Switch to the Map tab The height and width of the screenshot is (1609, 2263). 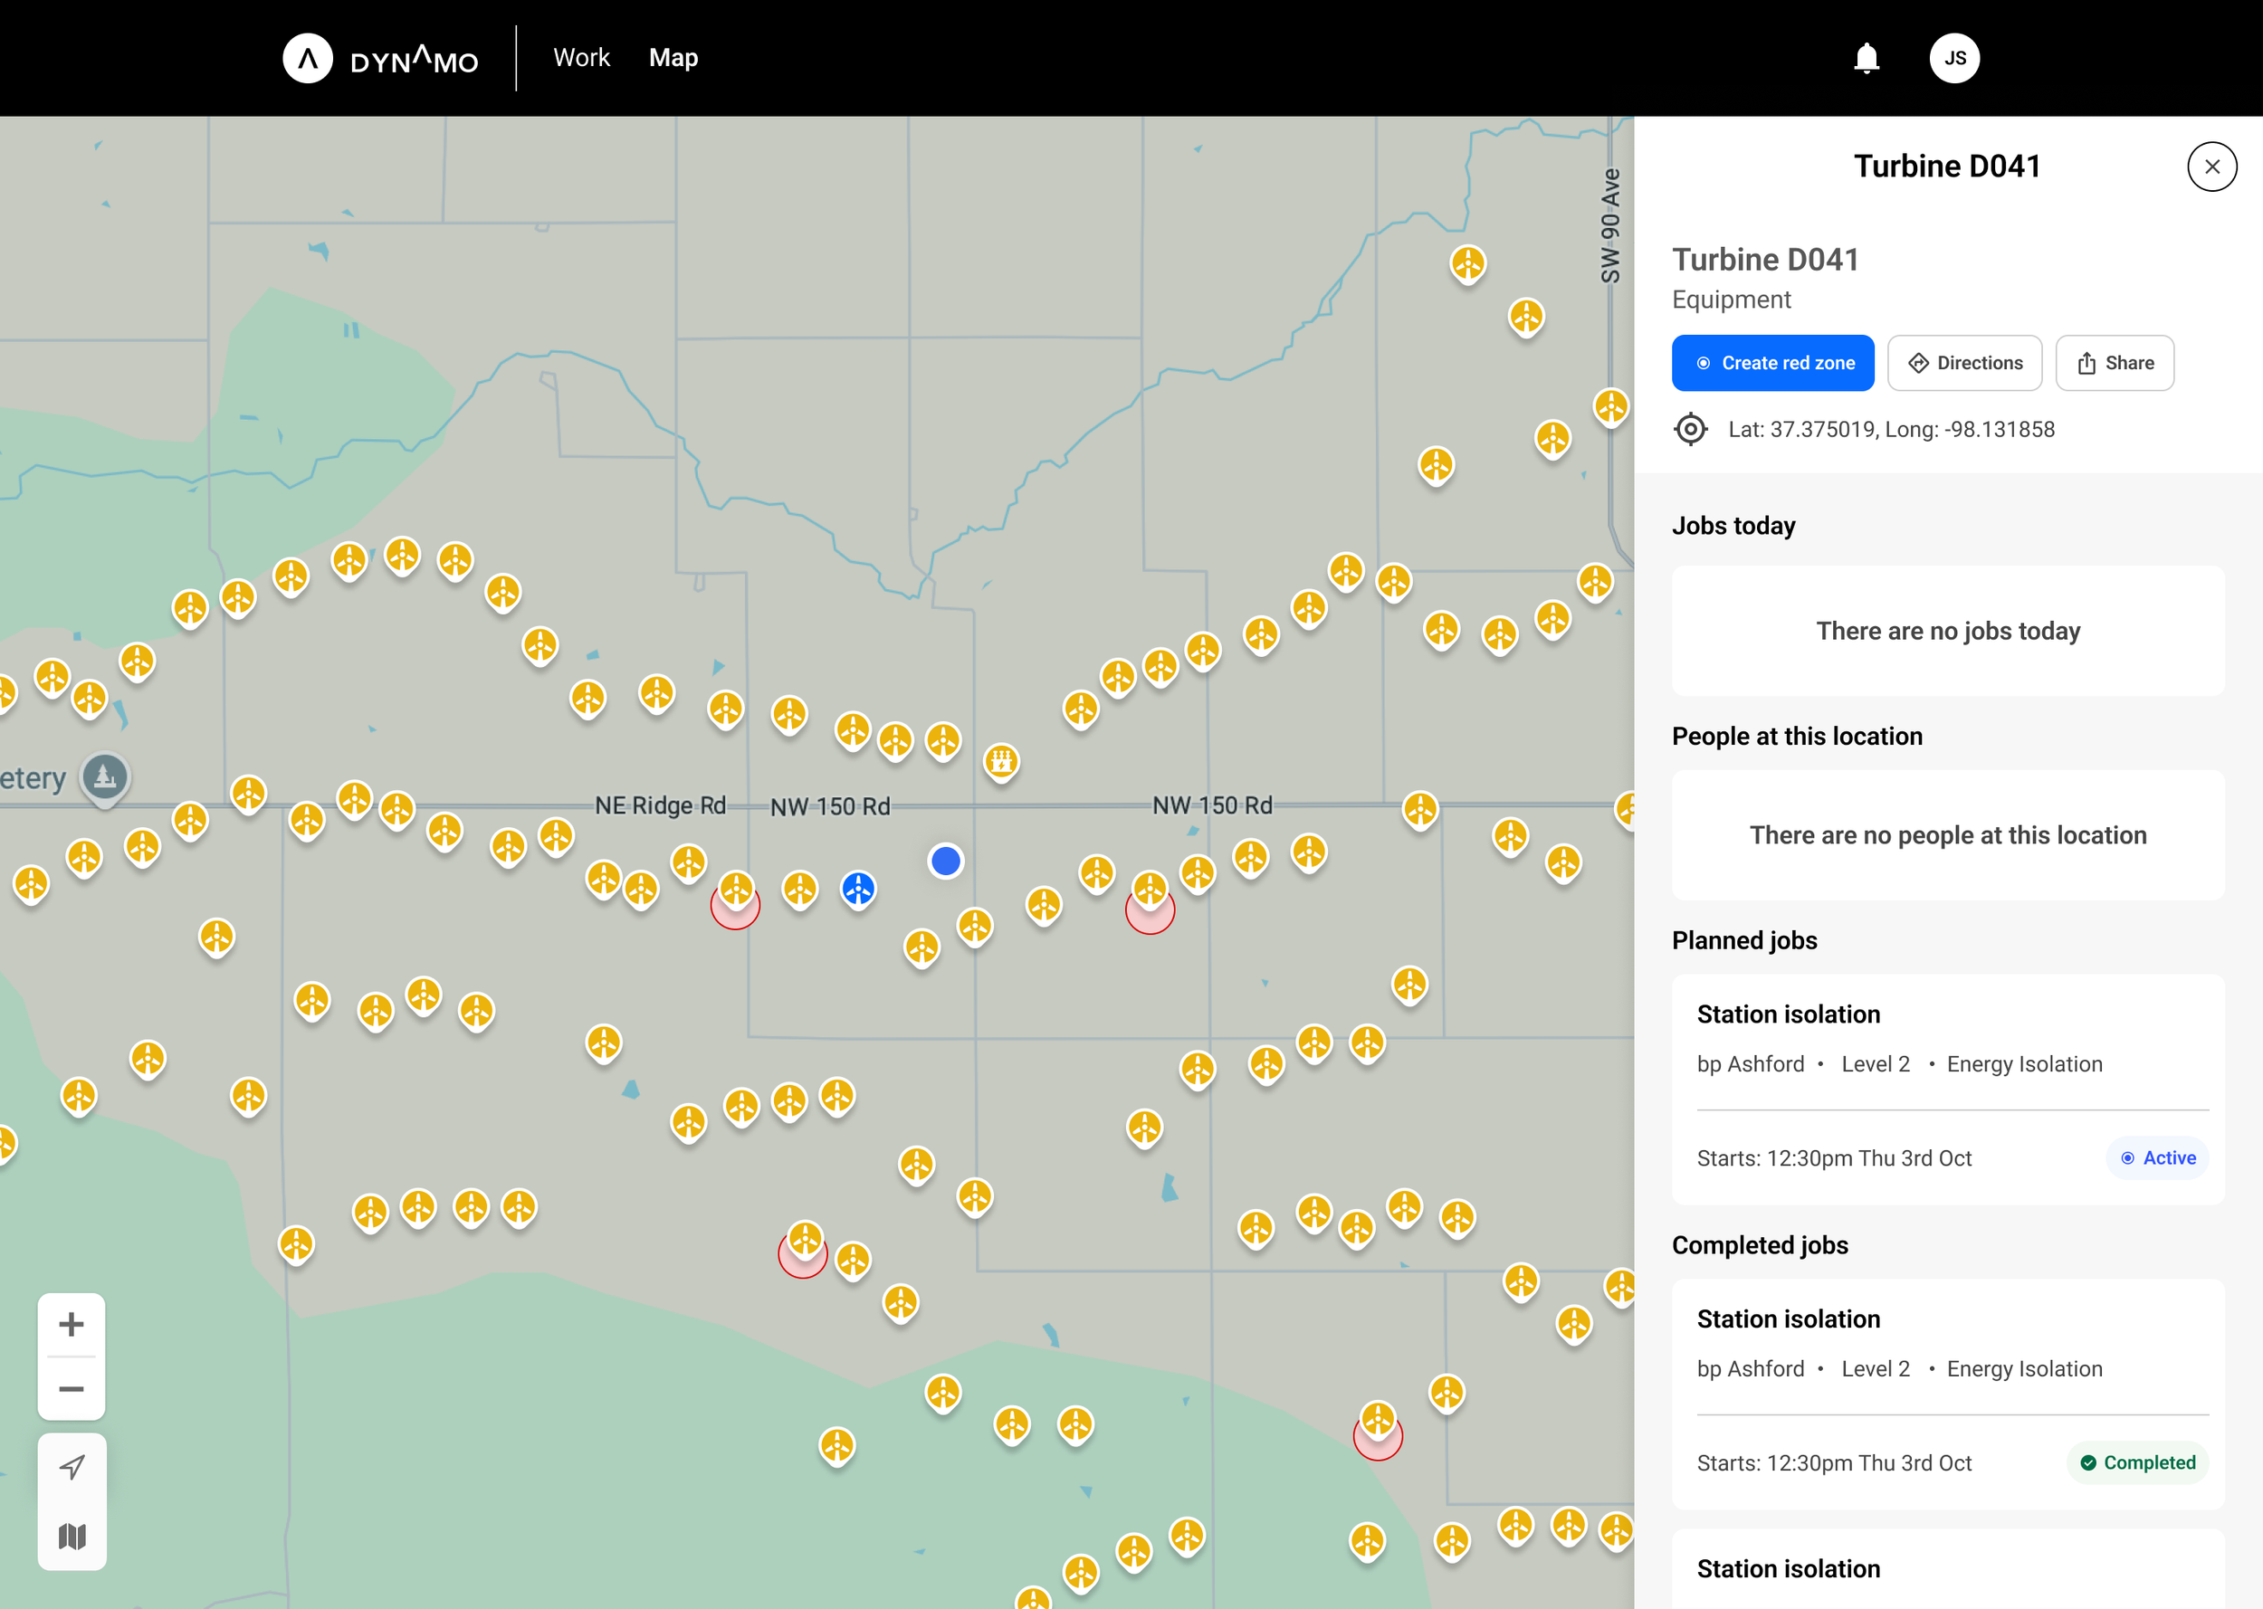(673, 56)
